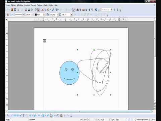161x121 pixels.
Task: Click the horizontal scrollbar
Action: [x=79, y=111]
